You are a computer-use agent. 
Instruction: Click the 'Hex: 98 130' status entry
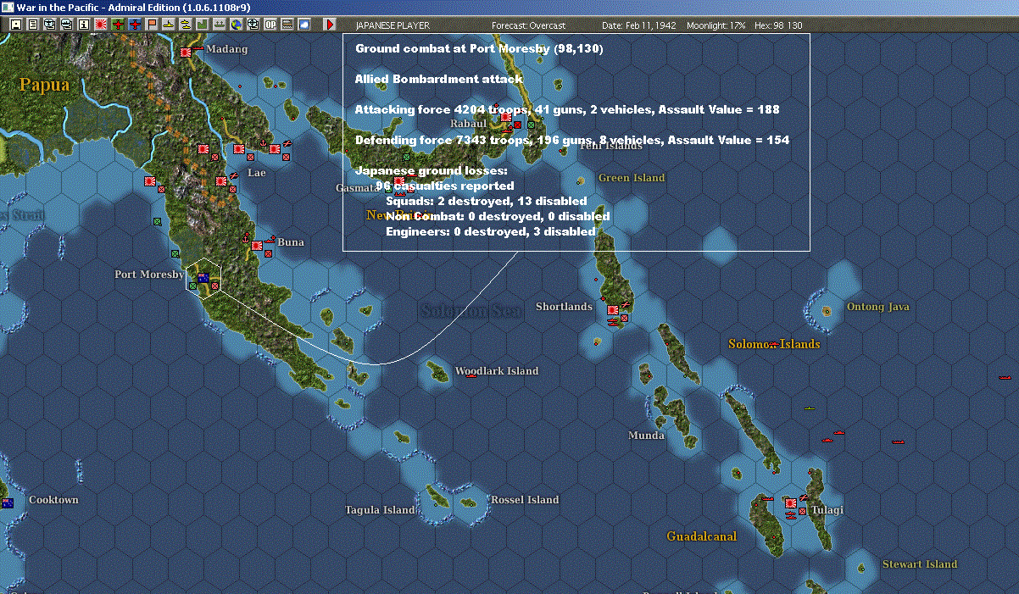pos(777,25)
